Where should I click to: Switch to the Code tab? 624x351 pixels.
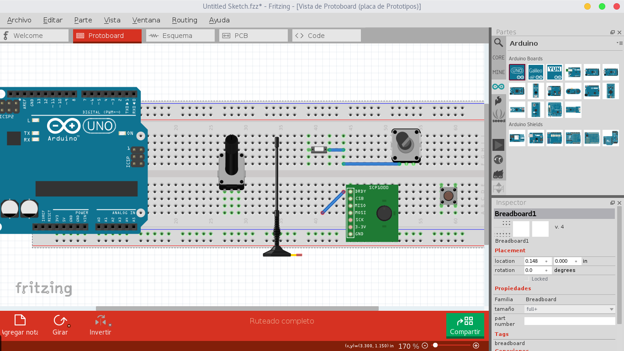click(327, 36)
